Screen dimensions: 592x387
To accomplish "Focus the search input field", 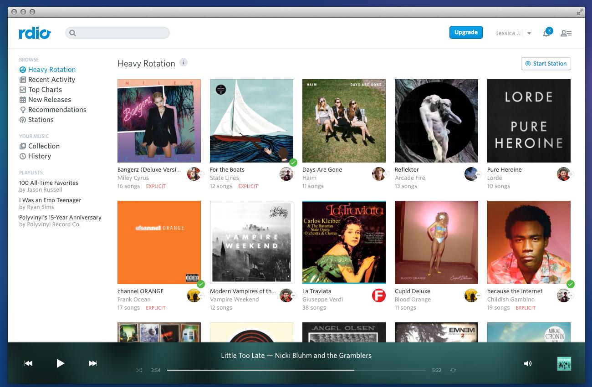I will pos(117,33).
